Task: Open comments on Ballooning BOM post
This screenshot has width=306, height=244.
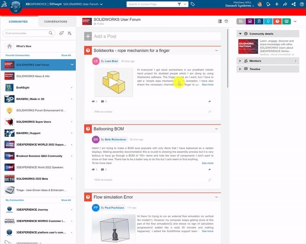Action: pos(103,170)
